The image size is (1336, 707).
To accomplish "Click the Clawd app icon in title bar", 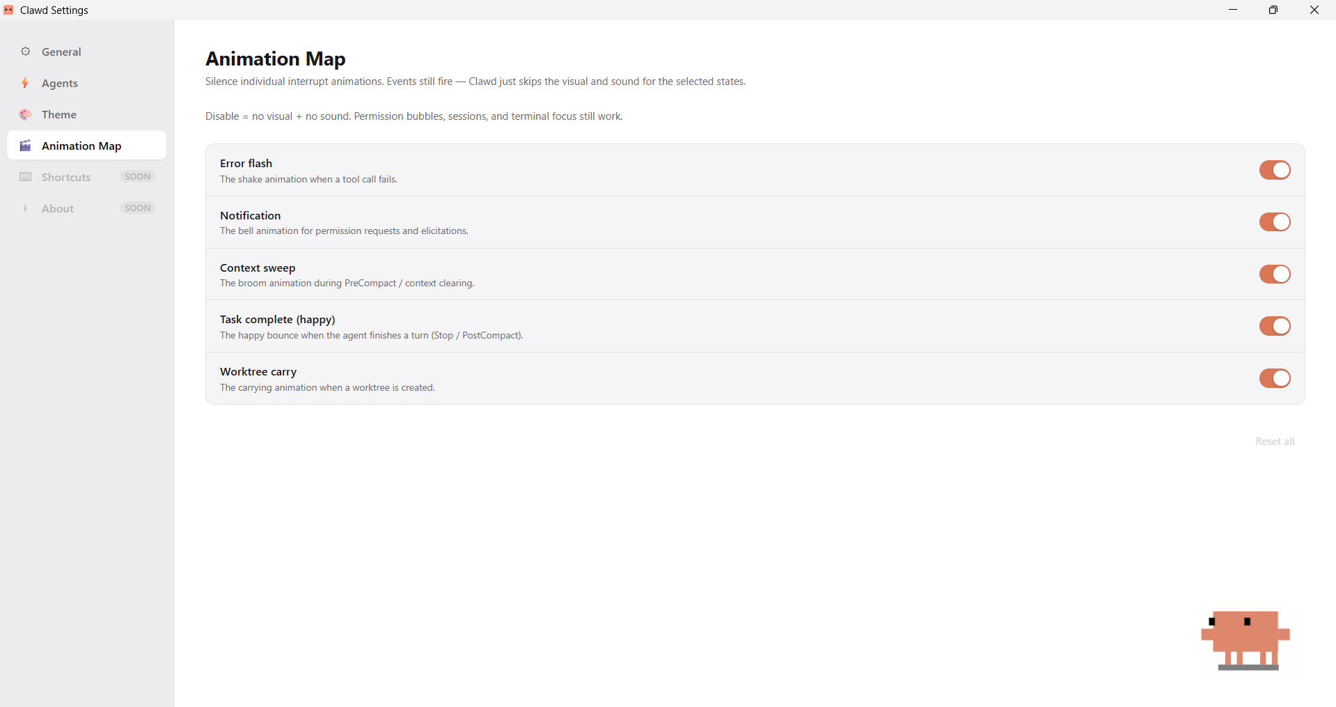I will (x=8, y=10).
